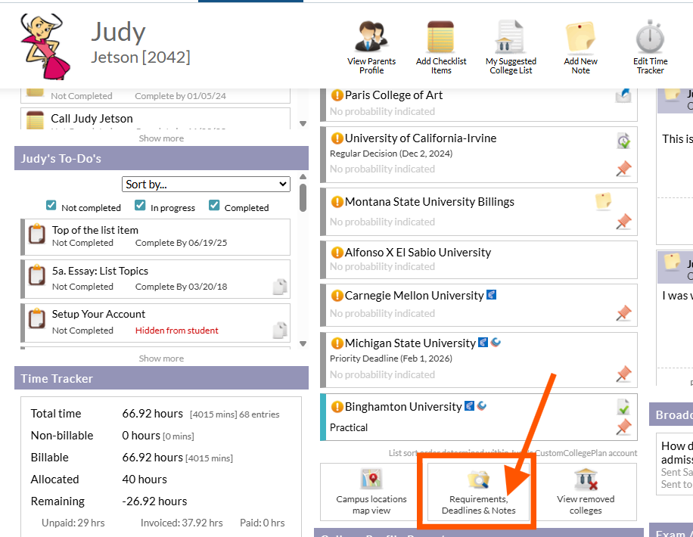Click the swirl icon next to Binghamton University
This screenshot has height=537, width=693.
[481, 405]
